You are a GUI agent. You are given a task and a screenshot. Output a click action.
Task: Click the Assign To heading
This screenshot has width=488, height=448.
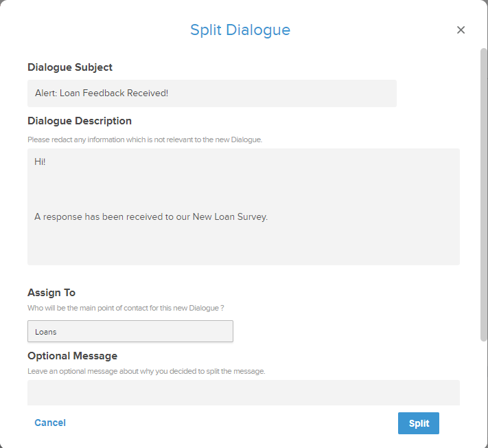click(x=51, y=293)
